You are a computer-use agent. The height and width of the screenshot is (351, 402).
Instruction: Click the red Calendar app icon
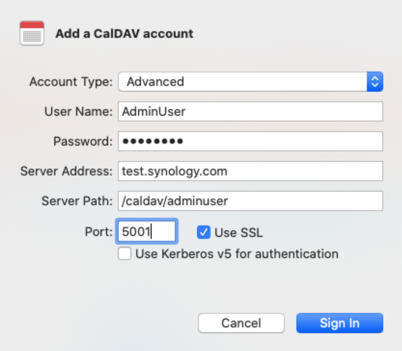[32, 33]
